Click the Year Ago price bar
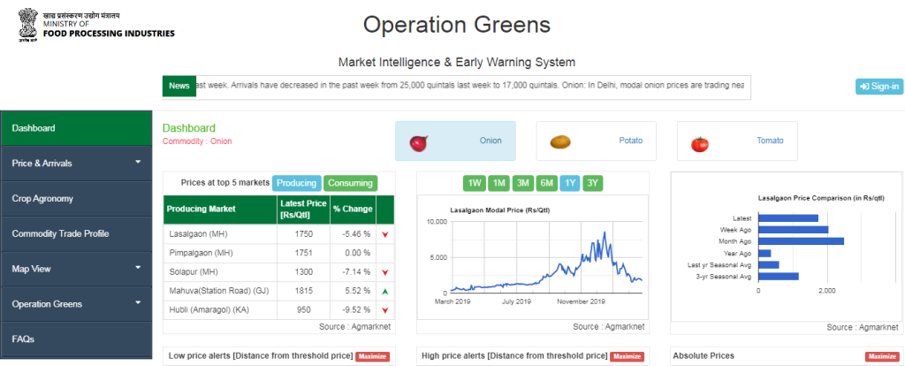905x366 pixels. click(764, 253)
